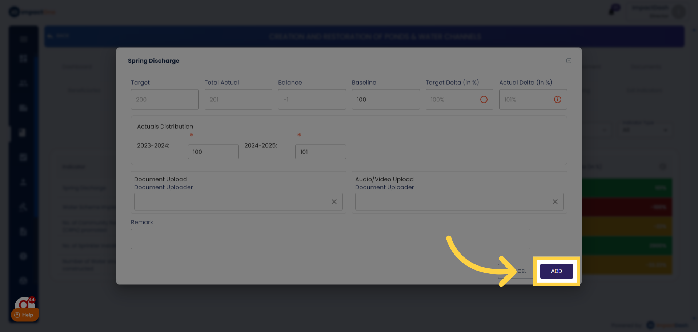Clear the Document Upload field with X
The height and width of the screenshot is (332, 698).
click(x=334, y=202)
